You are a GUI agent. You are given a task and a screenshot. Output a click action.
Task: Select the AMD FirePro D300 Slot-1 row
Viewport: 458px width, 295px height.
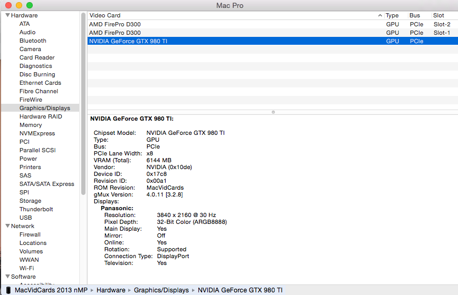point(272,33)
